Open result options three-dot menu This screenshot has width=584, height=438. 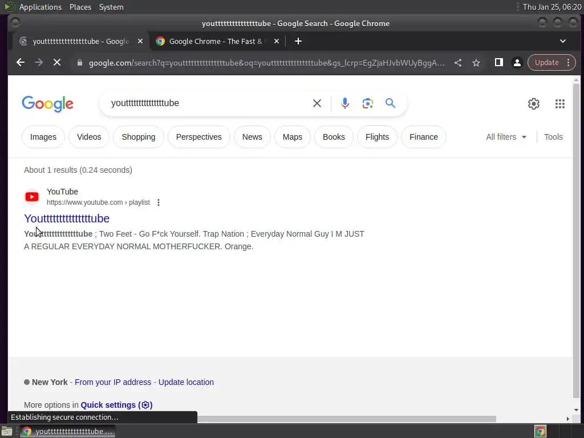click(x=159, y=202)
